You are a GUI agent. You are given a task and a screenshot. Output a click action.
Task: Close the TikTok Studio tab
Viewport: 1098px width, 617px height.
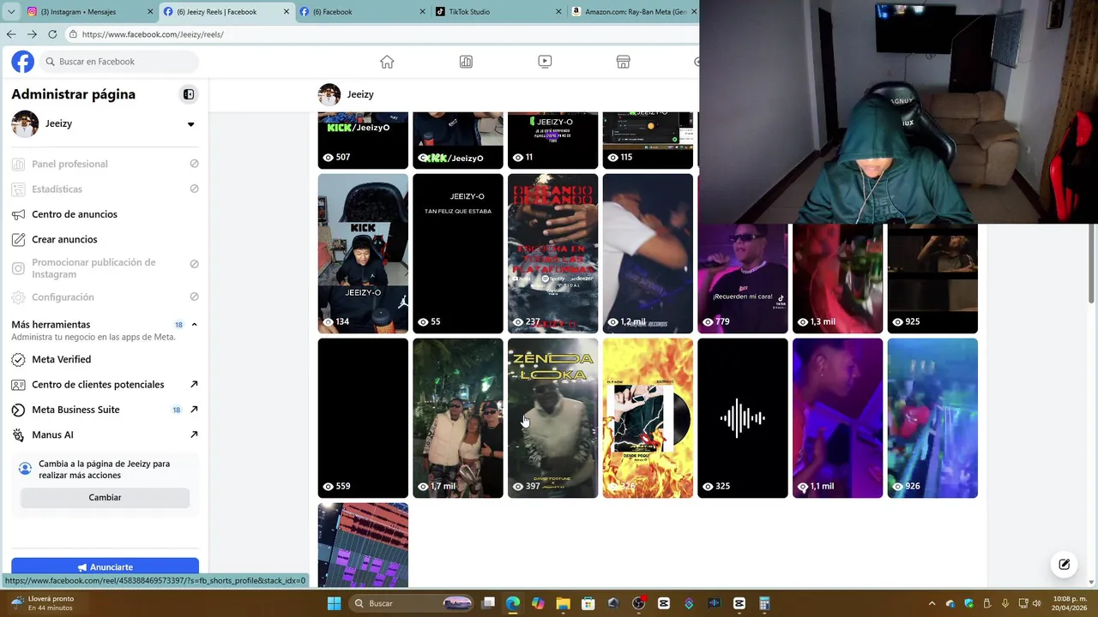[x=558, y=12]
